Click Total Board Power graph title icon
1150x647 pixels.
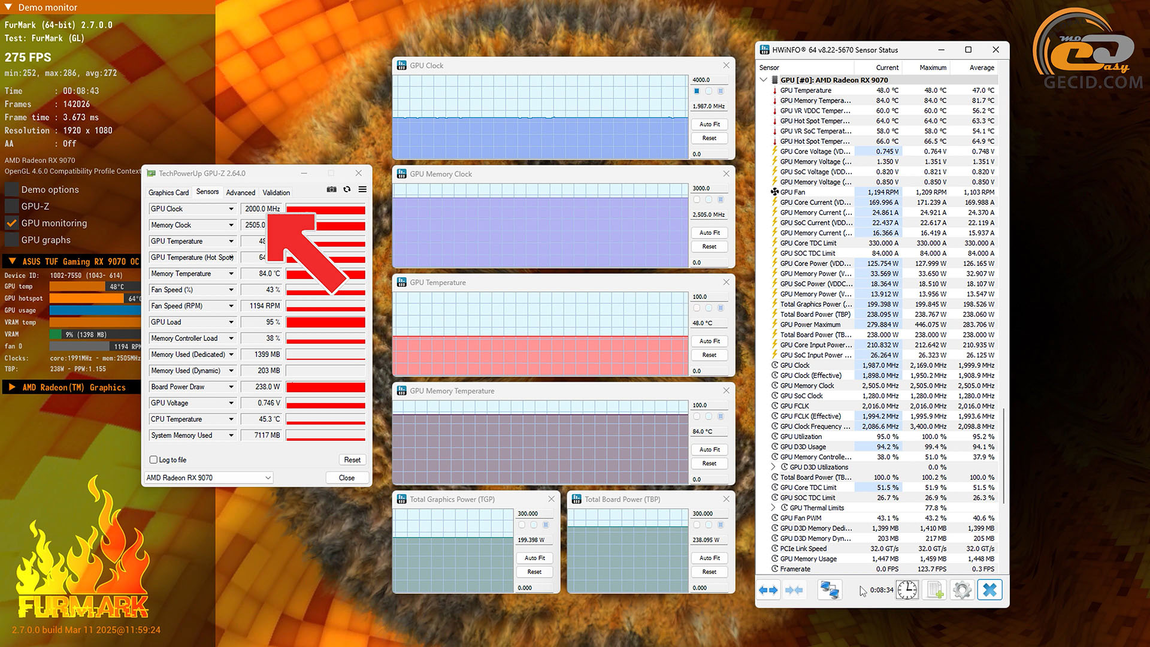[577, 499]
